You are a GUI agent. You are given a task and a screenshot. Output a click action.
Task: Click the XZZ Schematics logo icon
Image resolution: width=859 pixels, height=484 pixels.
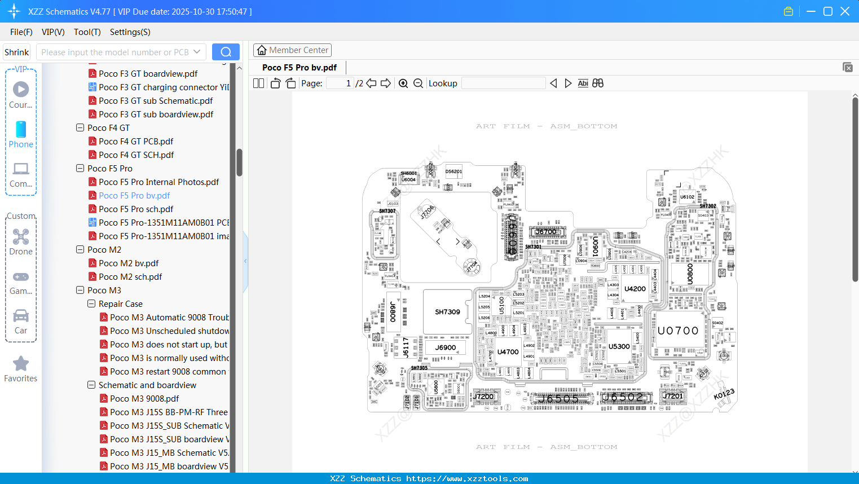[14, 11]
